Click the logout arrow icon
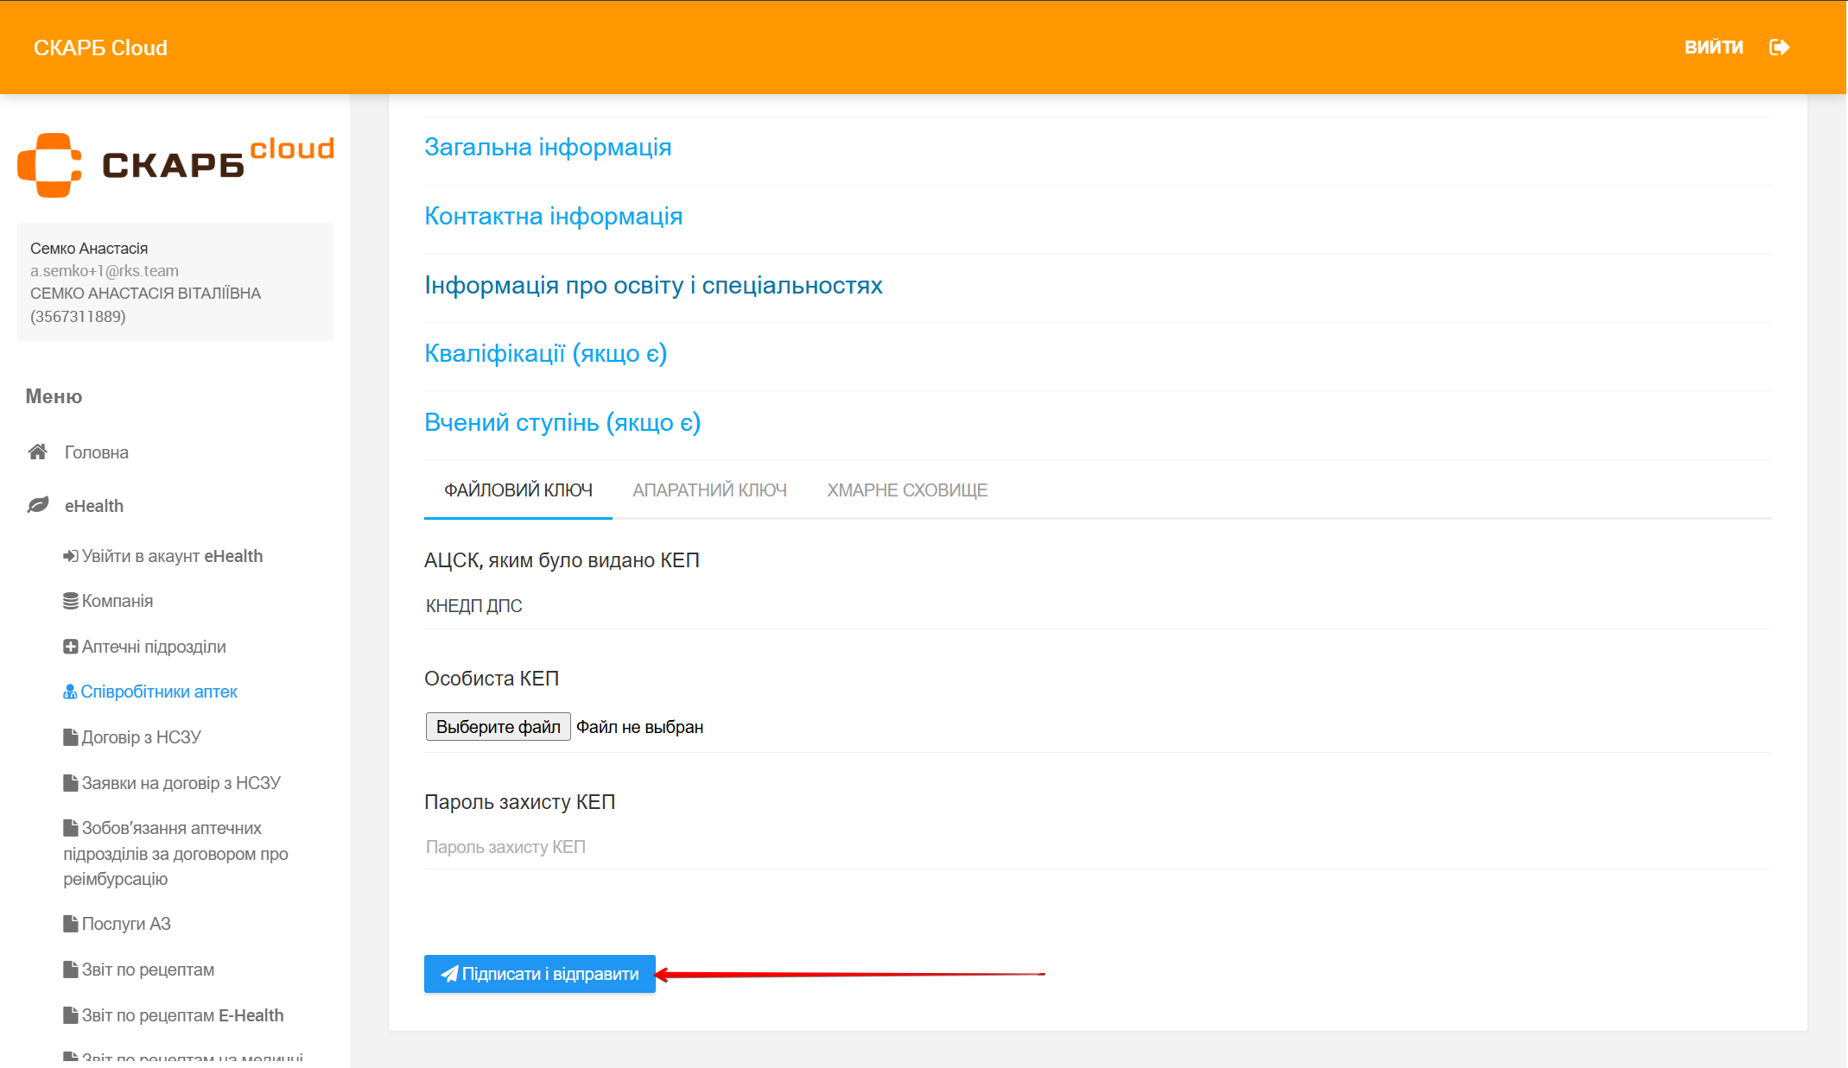Image resolution: width=1848 pixels, height=1068 pixels. (x=1779, y=47)
